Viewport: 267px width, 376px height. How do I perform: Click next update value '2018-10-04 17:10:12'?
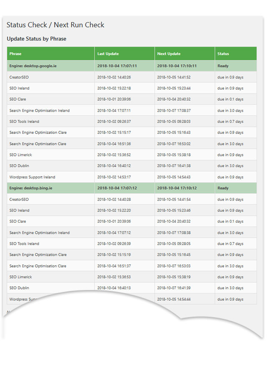[177, 188]
